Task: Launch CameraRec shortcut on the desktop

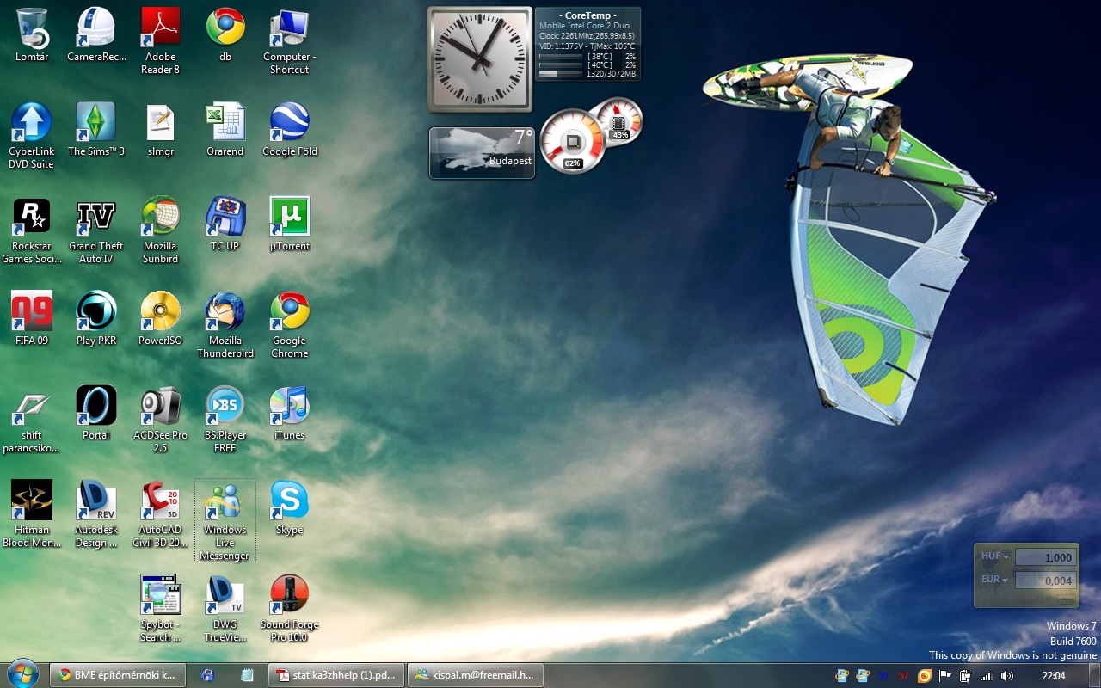Action: (x=96, y=34)
